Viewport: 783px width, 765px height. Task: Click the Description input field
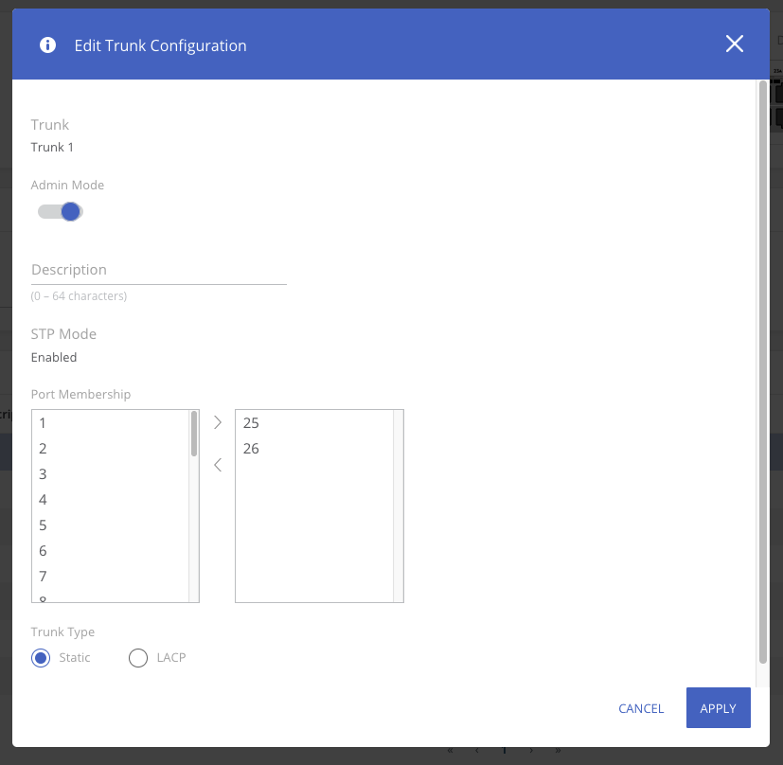[x=158, y=270]
